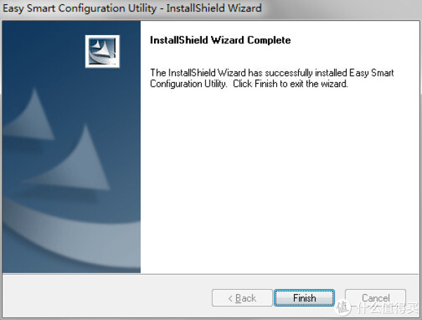422x320 pixels.
Task: Click the curved ribbon graphic in the banner
Action: point(70,233)
